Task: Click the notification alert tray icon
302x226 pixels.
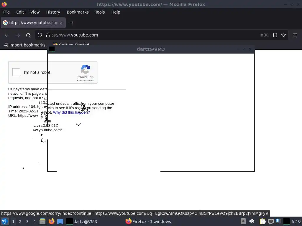Action: pos(278,221)
